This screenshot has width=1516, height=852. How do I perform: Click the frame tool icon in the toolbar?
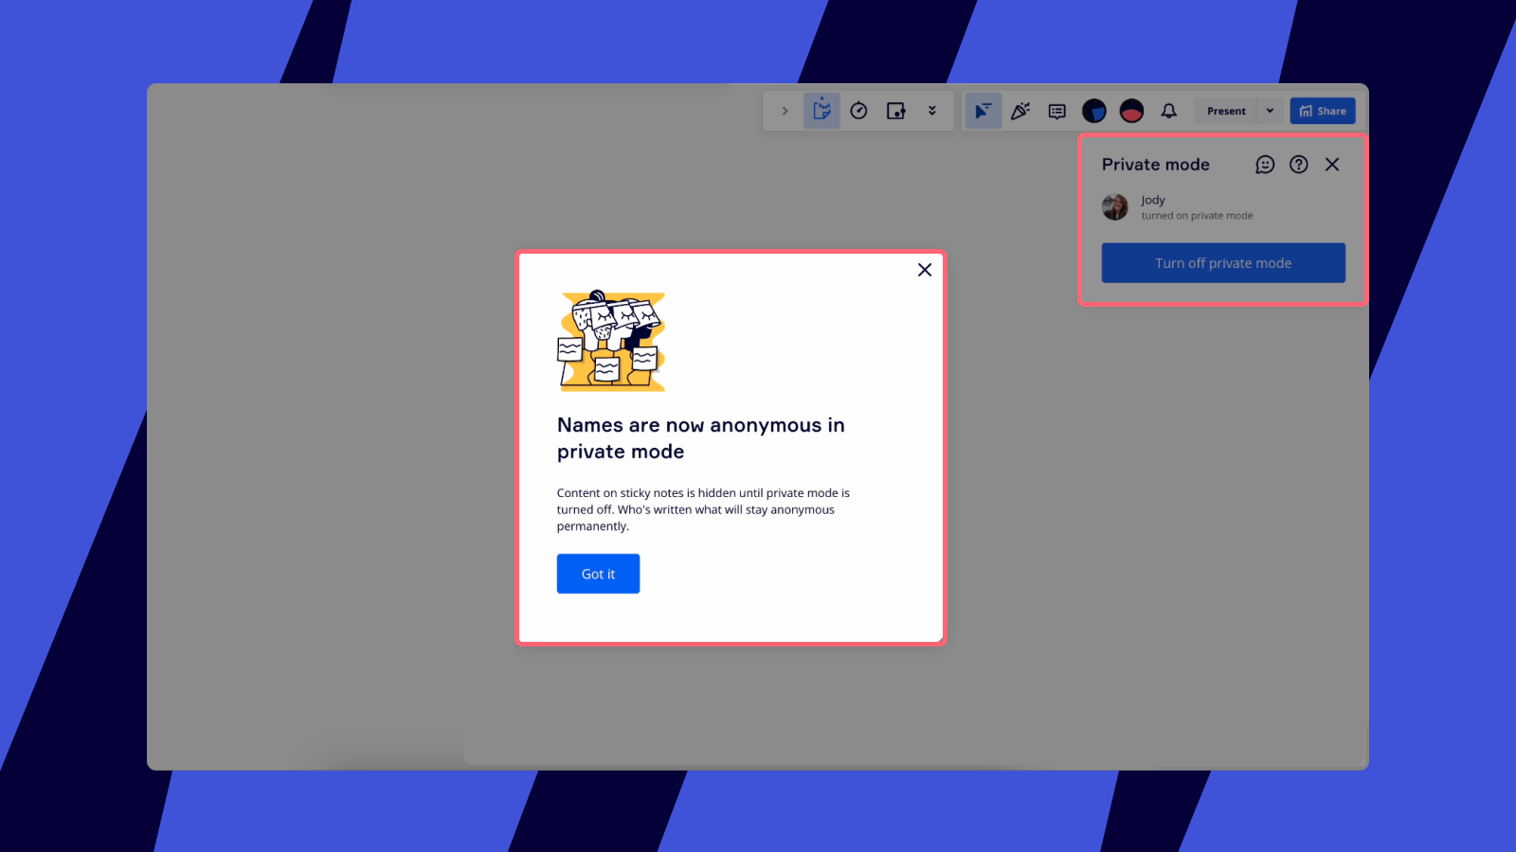895,111
